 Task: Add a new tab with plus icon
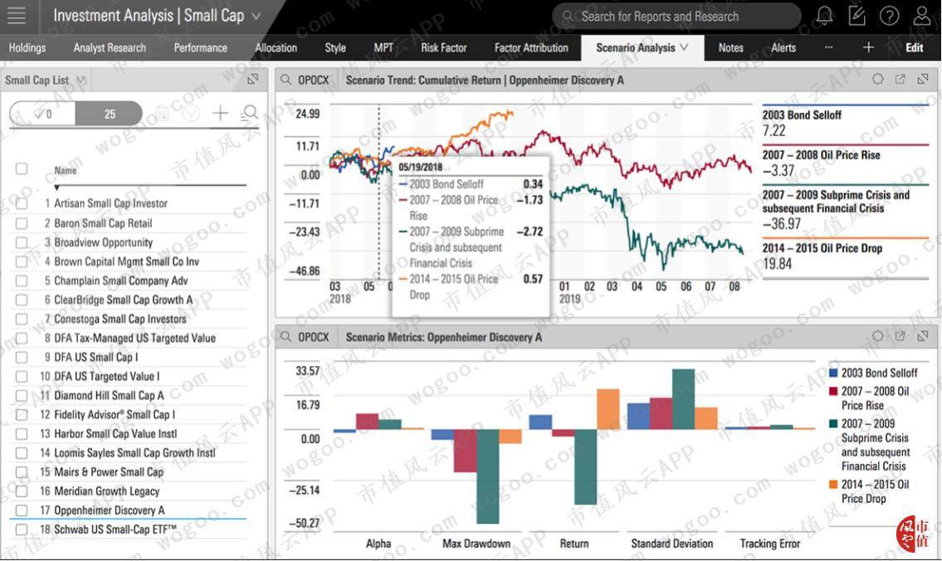click(868, 47)
